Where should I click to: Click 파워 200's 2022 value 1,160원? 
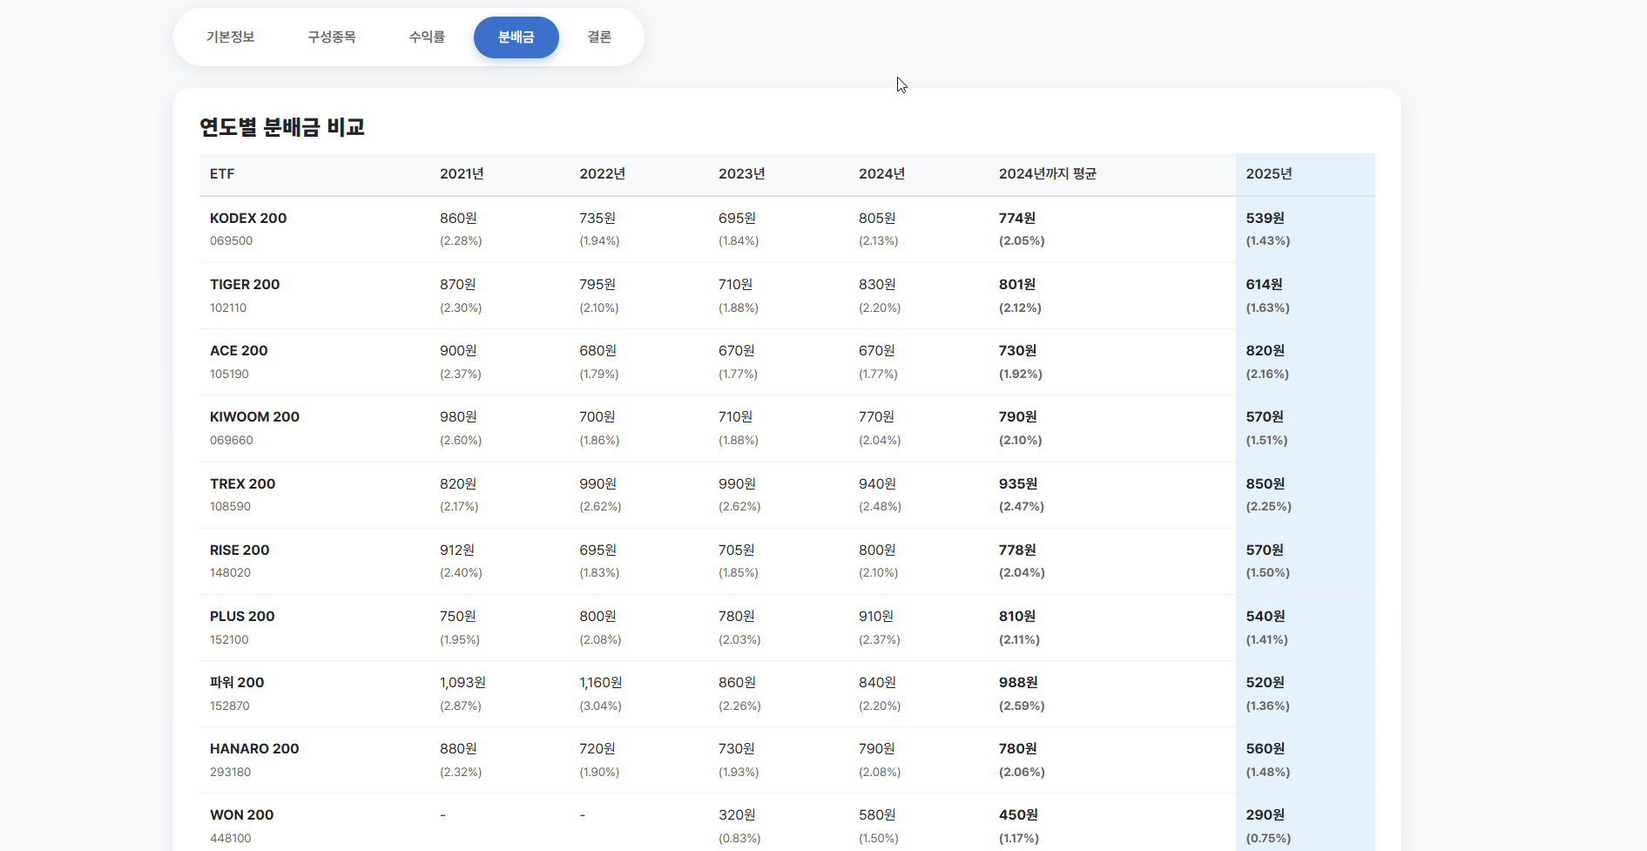(601, 683)
